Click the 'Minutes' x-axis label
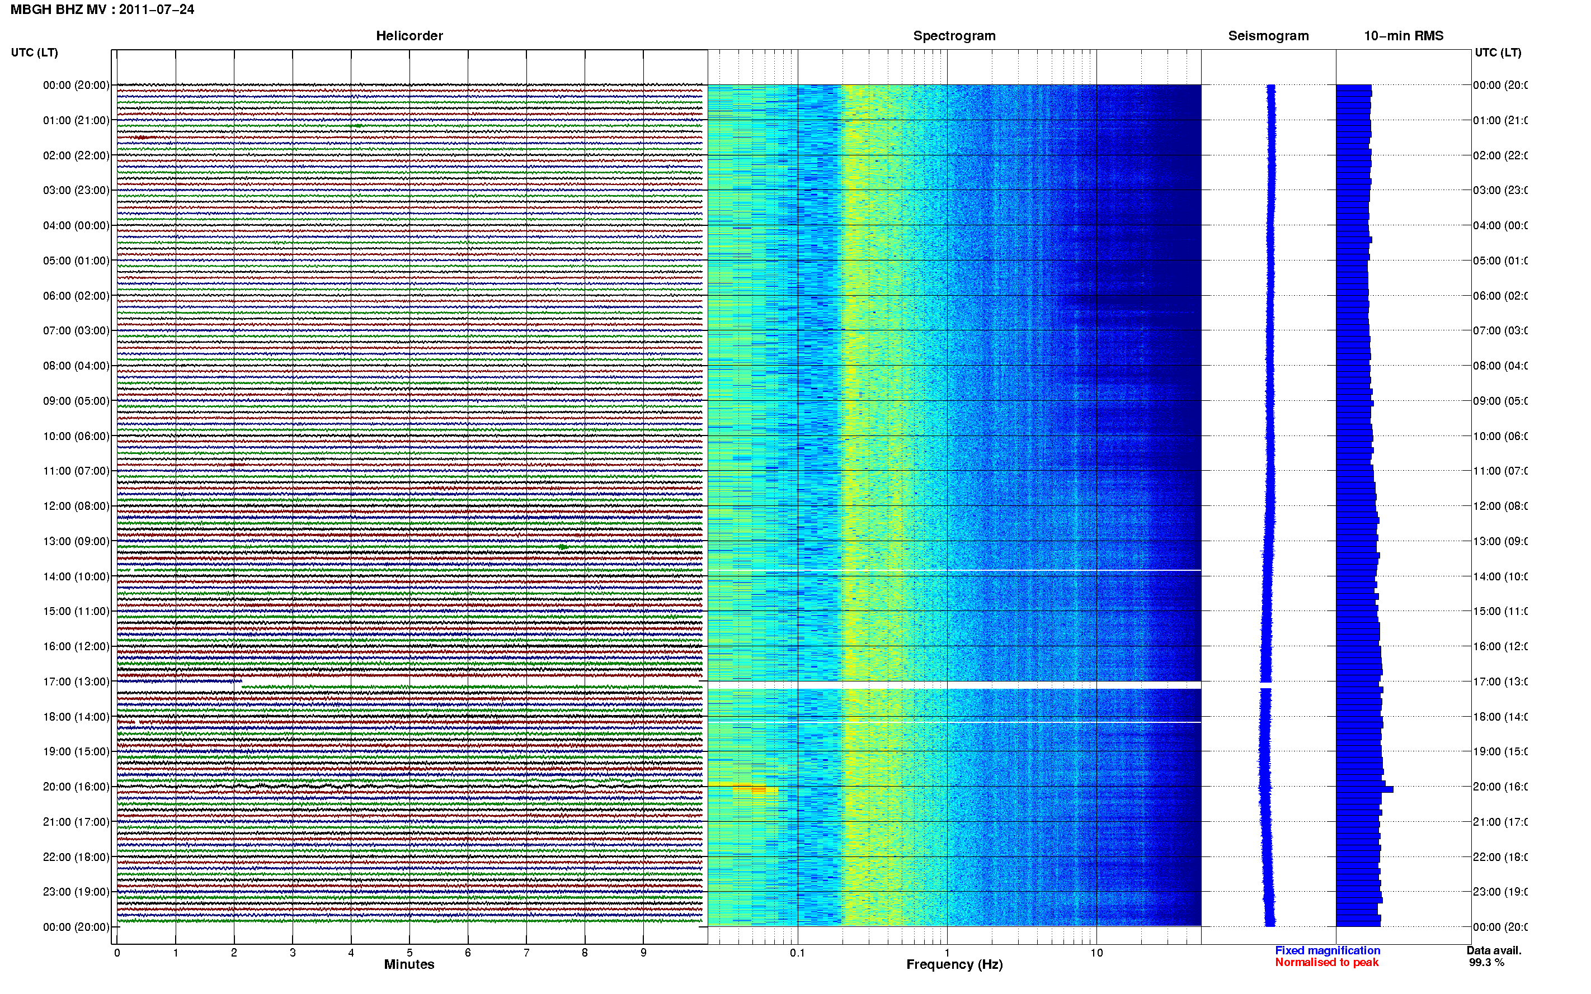This screenshot has height=994, width=1591. tap(409, 964)
